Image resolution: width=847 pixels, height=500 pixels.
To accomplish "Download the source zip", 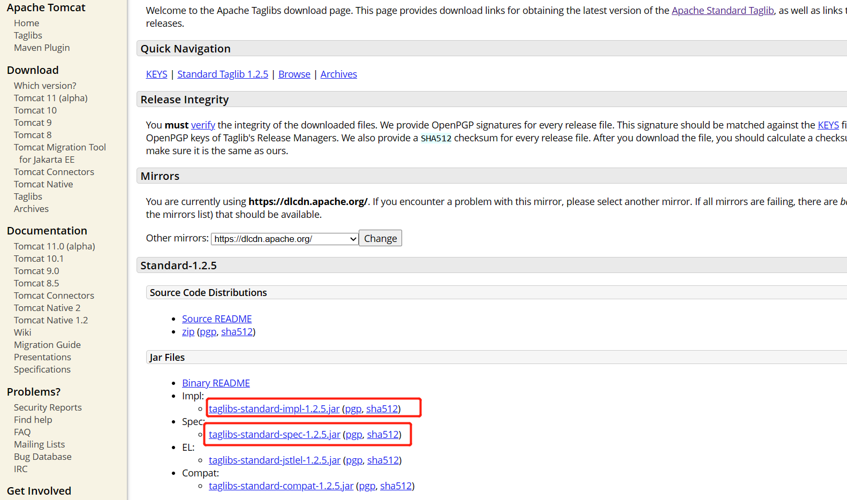I will [x=188, y=332].
